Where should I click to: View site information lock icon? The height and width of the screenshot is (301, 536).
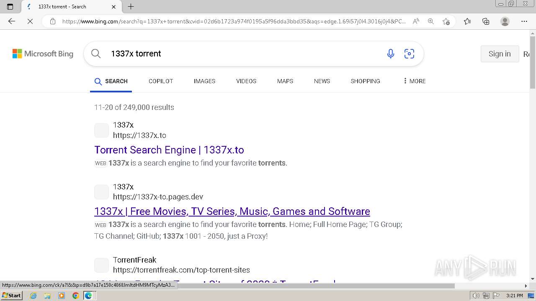[x=52, y=21]
